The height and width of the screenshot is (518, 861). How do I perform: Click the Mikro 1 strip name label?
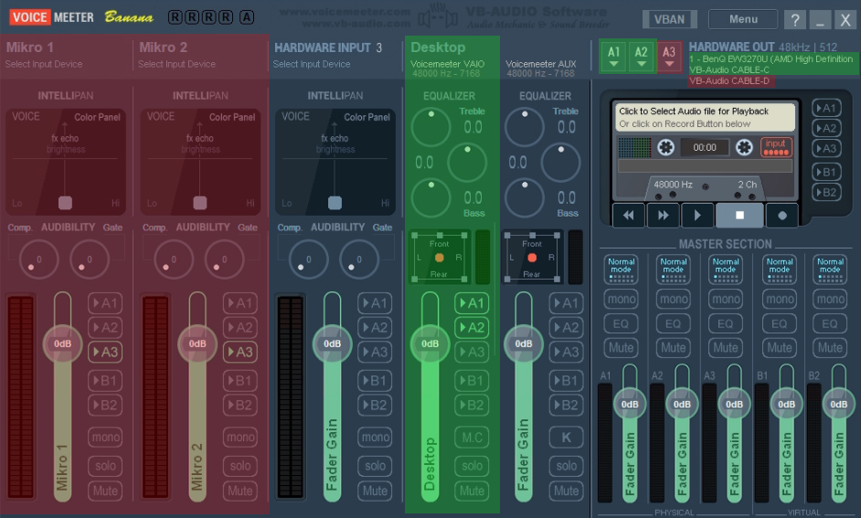tap(30, 48)
